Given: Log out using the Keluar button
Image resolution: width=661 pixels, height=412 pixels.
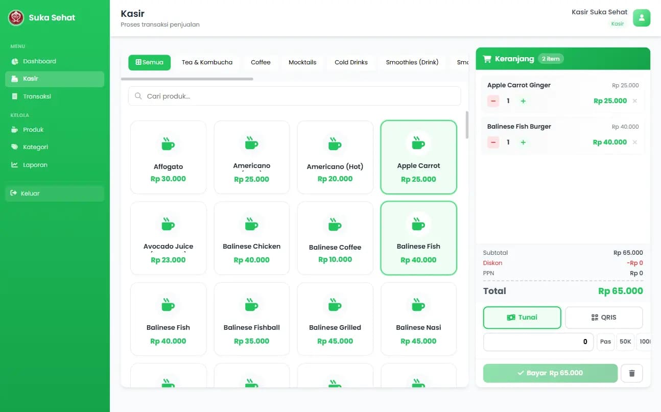Looking at the screenshot, I should pyautogui.click(x=54, y=193).
